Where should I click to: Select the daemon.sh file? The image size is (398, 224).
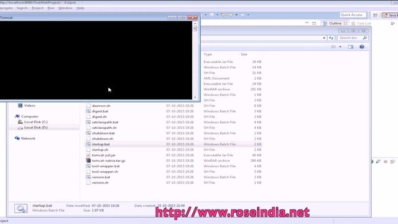tap(101, 106)
